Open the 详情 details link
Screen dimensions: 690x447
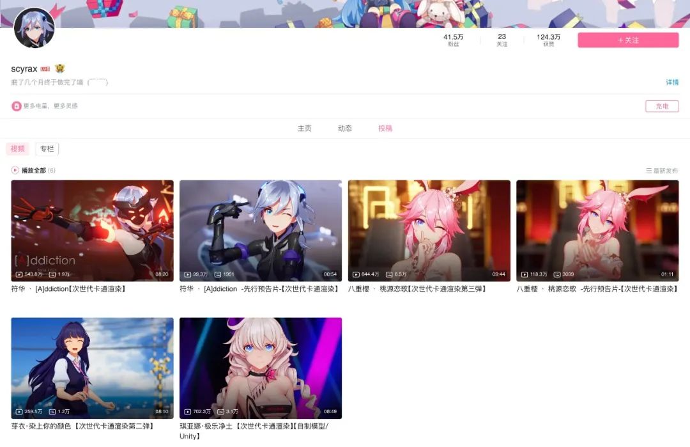672,82
